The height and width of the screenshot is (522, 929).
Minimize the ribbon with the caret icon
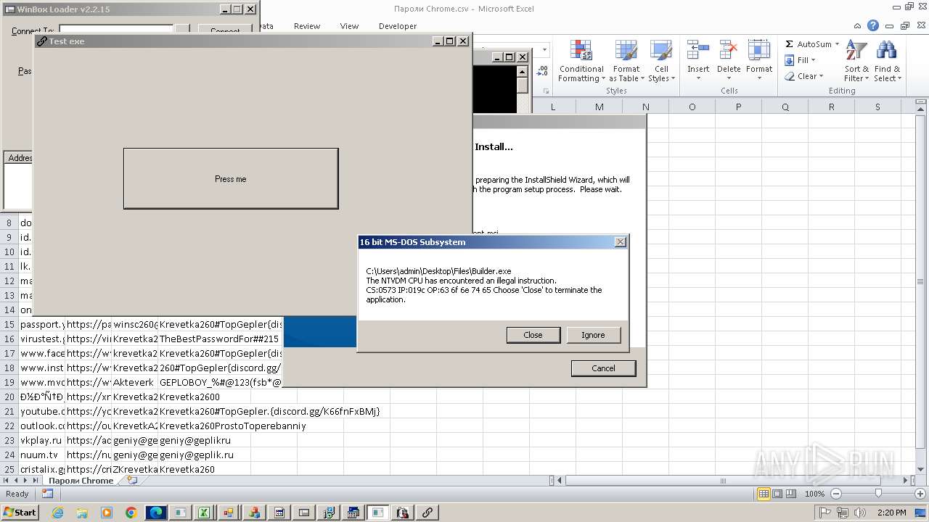pyautogui.click(x=857, y=25)
